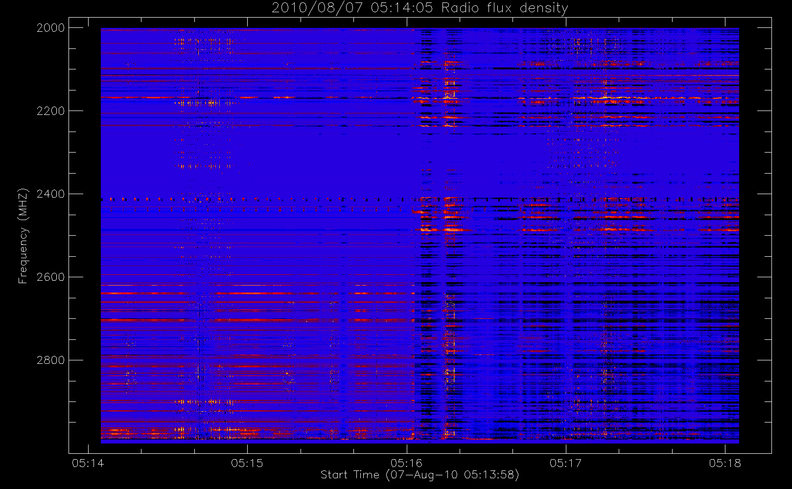
Task: Click the 2400 frequency tick label
Action: [51, 194]
